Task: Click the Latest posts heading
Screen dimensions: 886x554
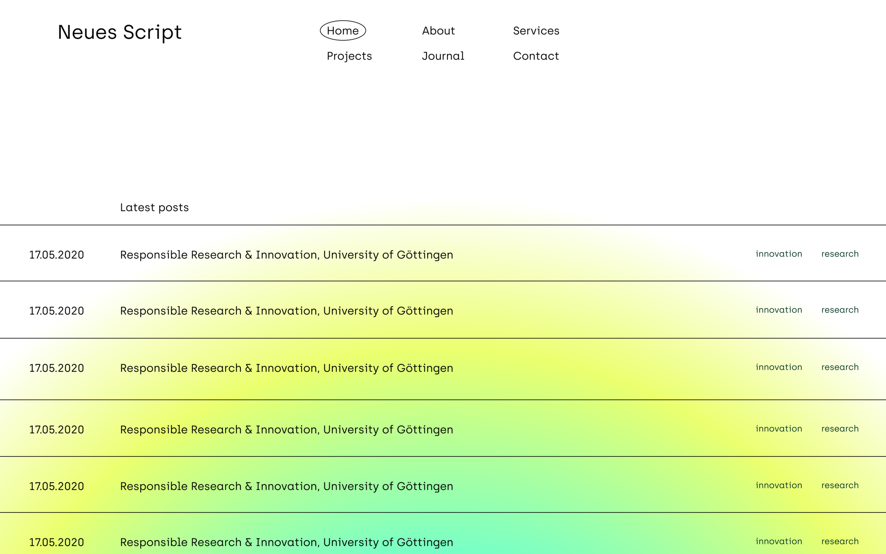Action: pos(154,208)
